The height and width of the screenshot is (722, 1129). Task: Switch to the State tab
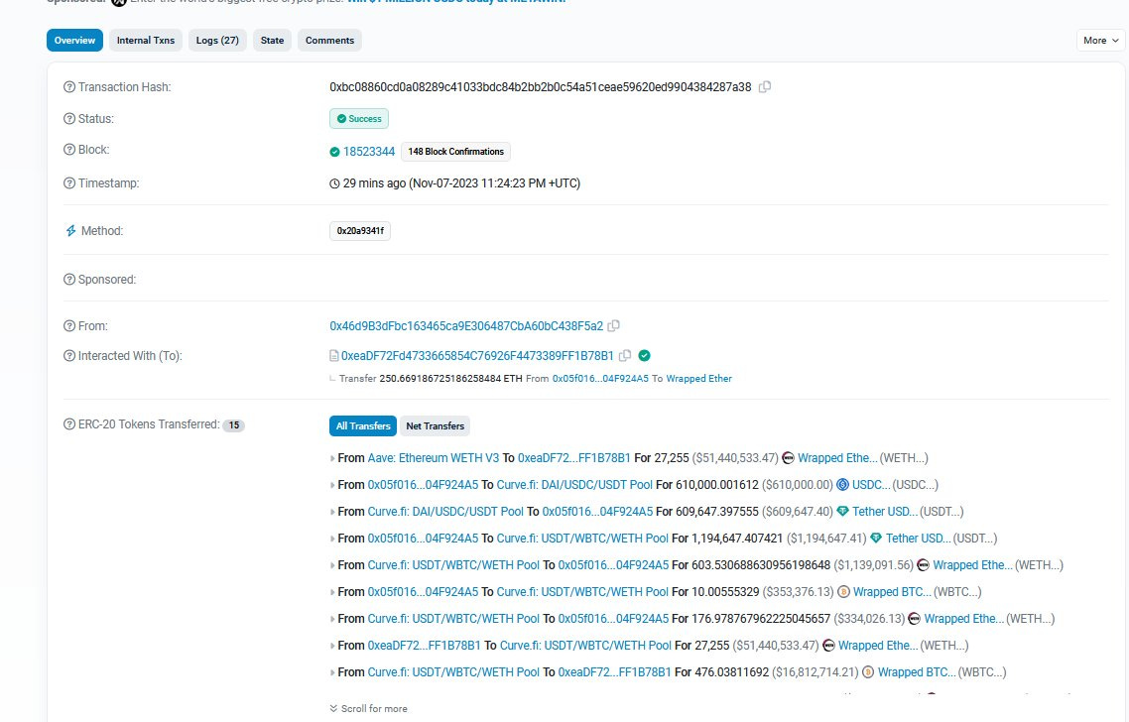click(x=272, y=41)
